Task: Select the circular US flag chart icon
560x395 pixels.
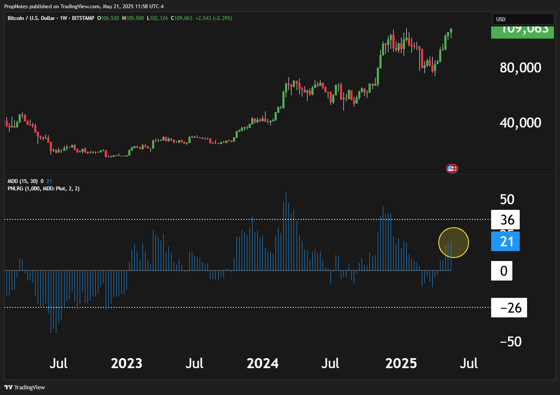Action: pos(451,168)
